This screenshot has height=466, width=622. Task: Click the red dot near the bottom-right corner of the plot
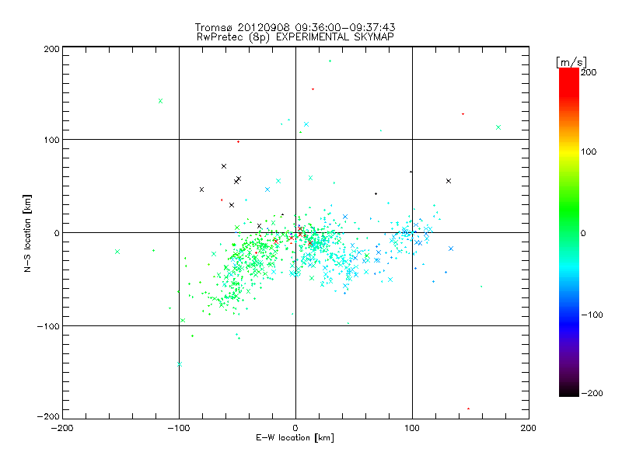(469, 409)
